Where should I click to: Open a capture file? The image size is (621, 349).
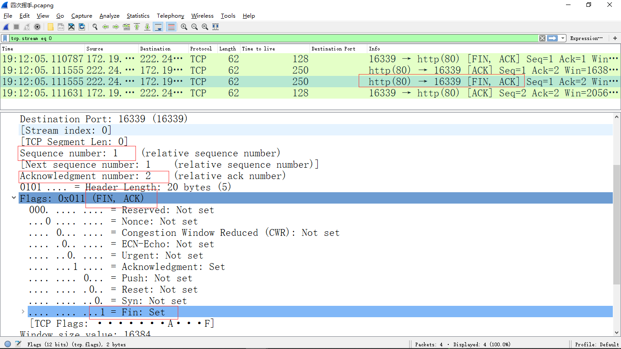click(50, 27)
